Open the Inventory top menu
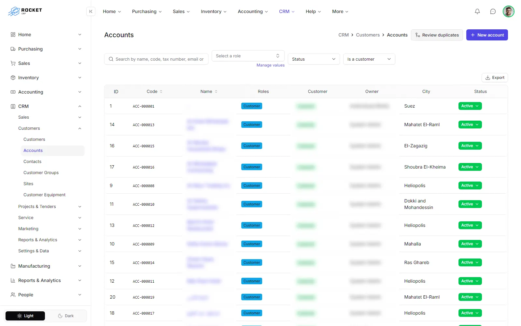Viewport: 521px width, 326px height. click(x=214, y=11)
